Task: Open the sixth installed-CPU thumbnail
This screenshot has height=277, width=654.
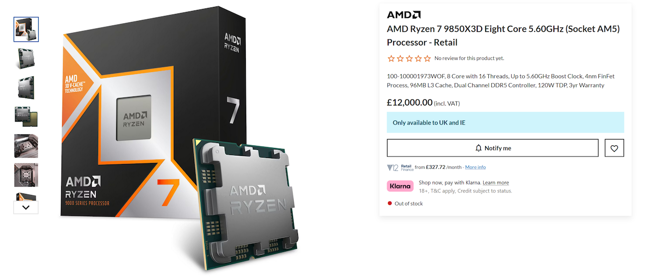Action: coord(26,175)
